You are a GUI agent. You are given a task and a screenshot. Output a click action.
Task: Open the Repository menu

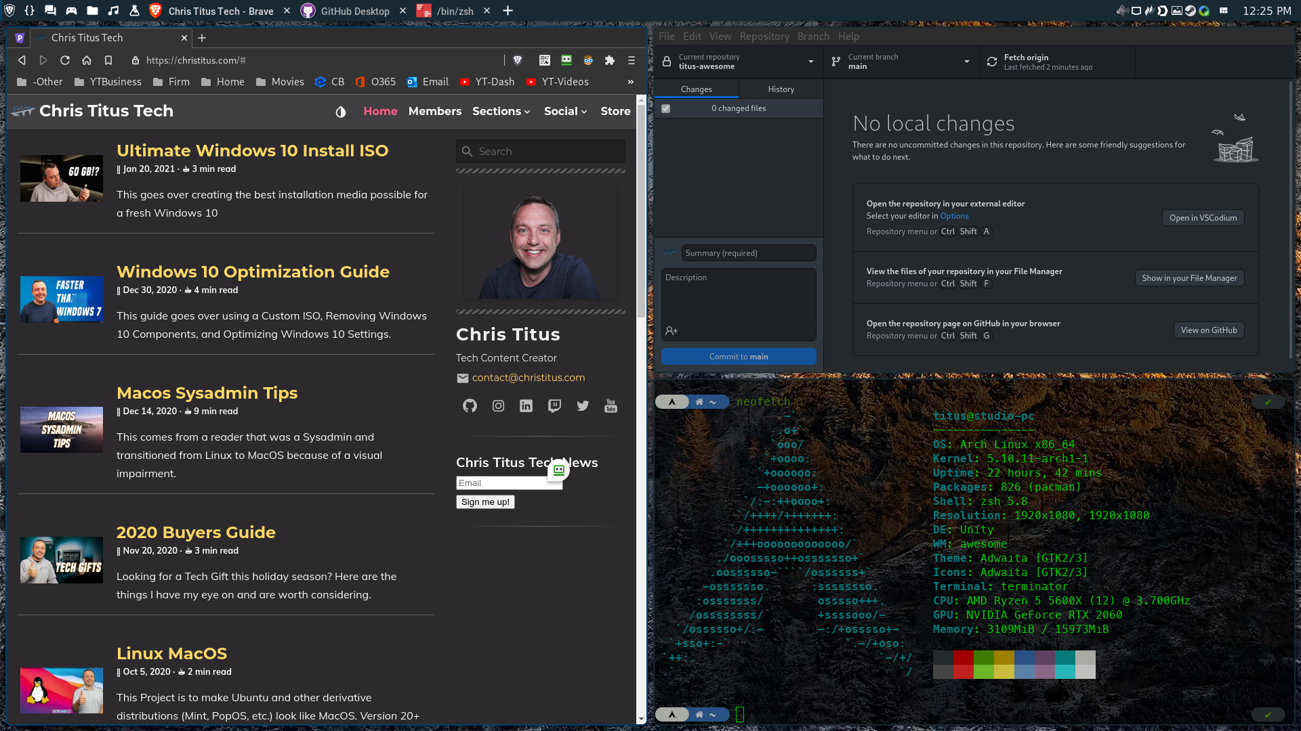(x=764, y=37)
